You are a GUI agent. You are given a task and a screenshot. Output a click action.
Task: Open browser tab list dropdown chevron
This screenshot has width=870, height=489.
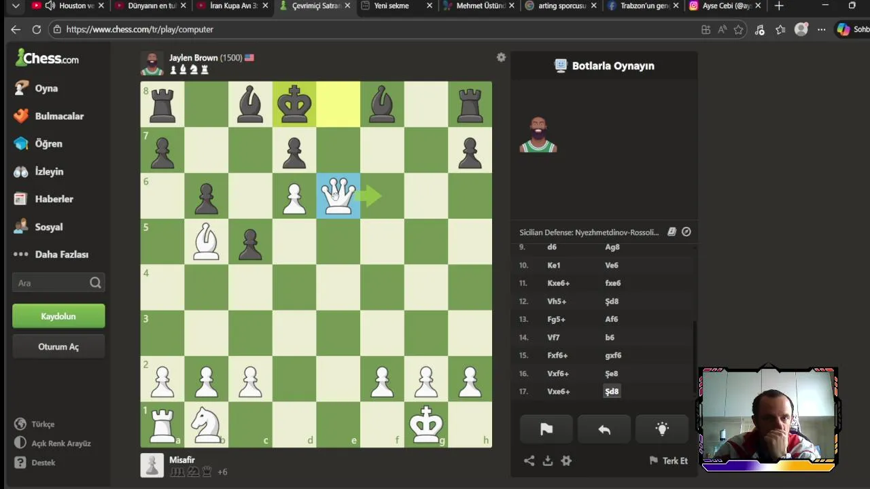point(16,6)
